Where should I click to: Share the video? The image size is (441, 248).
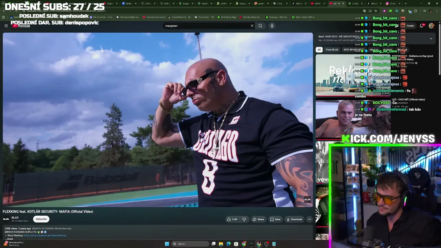point(258,219)
